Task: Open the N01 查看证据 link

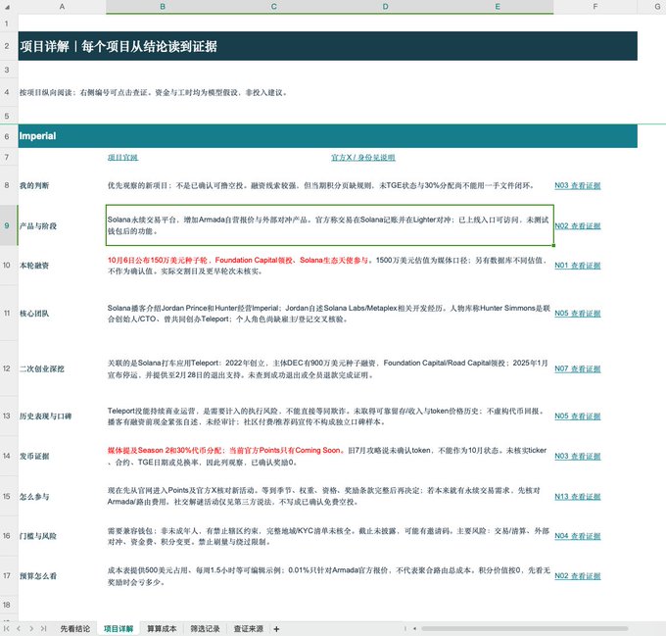Action: click(577, 266)
